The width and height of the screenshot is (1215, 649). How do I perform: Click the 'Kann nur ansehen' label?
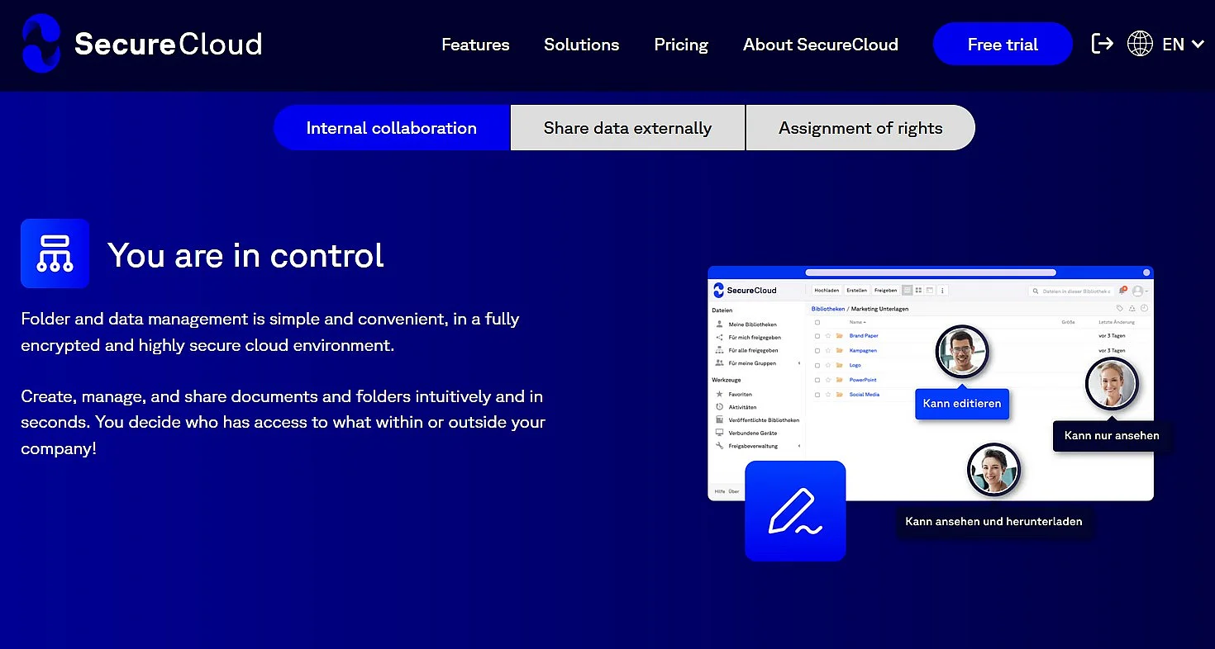1112,436
